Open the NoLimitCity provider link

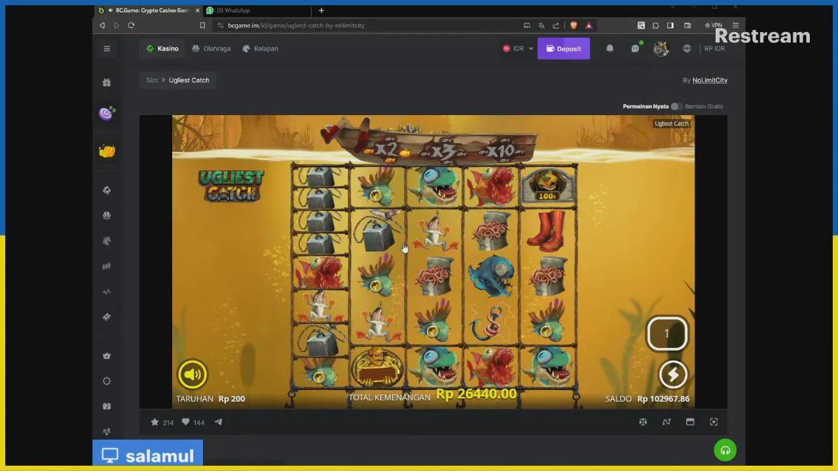(710, 80)
